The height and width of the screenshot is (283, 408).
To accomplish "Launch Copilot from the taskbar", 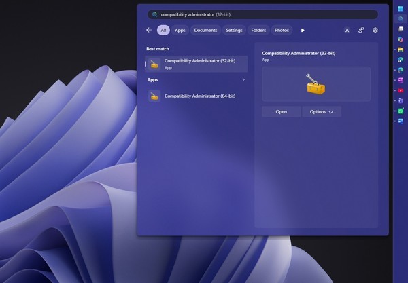I will [x=401, y=39].
